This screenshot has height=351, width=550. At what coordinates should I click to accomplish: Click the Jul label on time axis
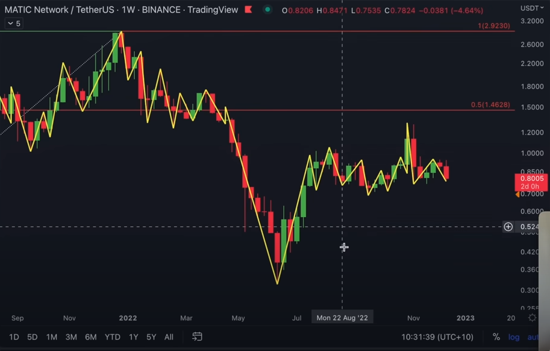point(297,318)
